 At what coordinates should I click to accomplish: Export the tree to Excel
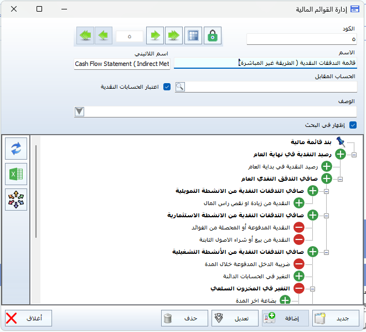coord(16,174)
